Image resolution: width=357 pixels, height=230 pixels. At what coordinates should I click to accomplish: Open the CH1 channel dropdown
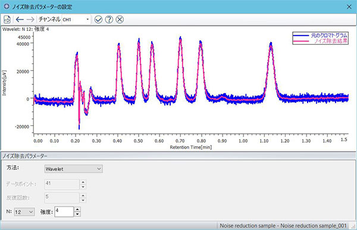(76, 20)
